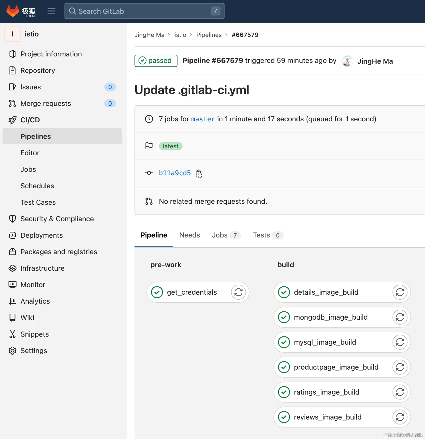Click the get_credentials passed status icon
The image size is (425, 439).
(157, 292)
